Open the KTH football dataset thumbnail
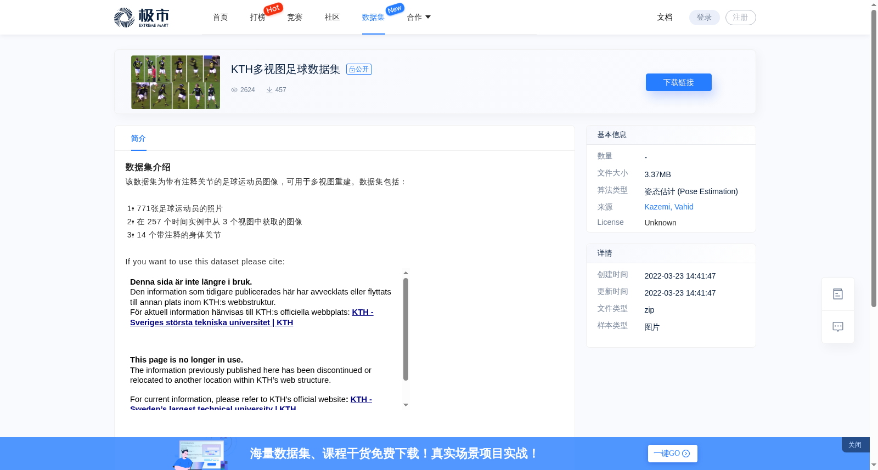The height and width of the screenshot is (470, 878). (x=176, y=82)
